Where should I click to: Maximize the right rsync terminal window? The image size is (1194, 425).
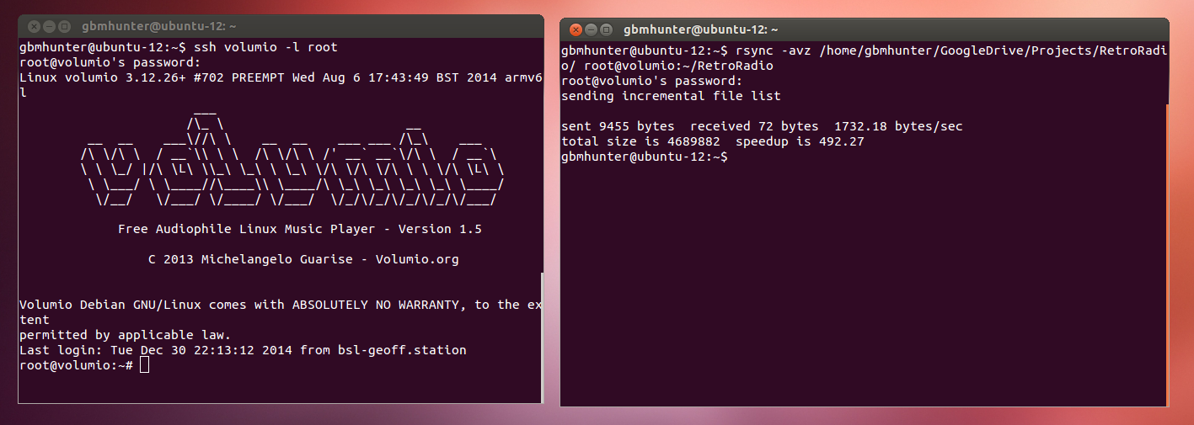pos(608,29)
